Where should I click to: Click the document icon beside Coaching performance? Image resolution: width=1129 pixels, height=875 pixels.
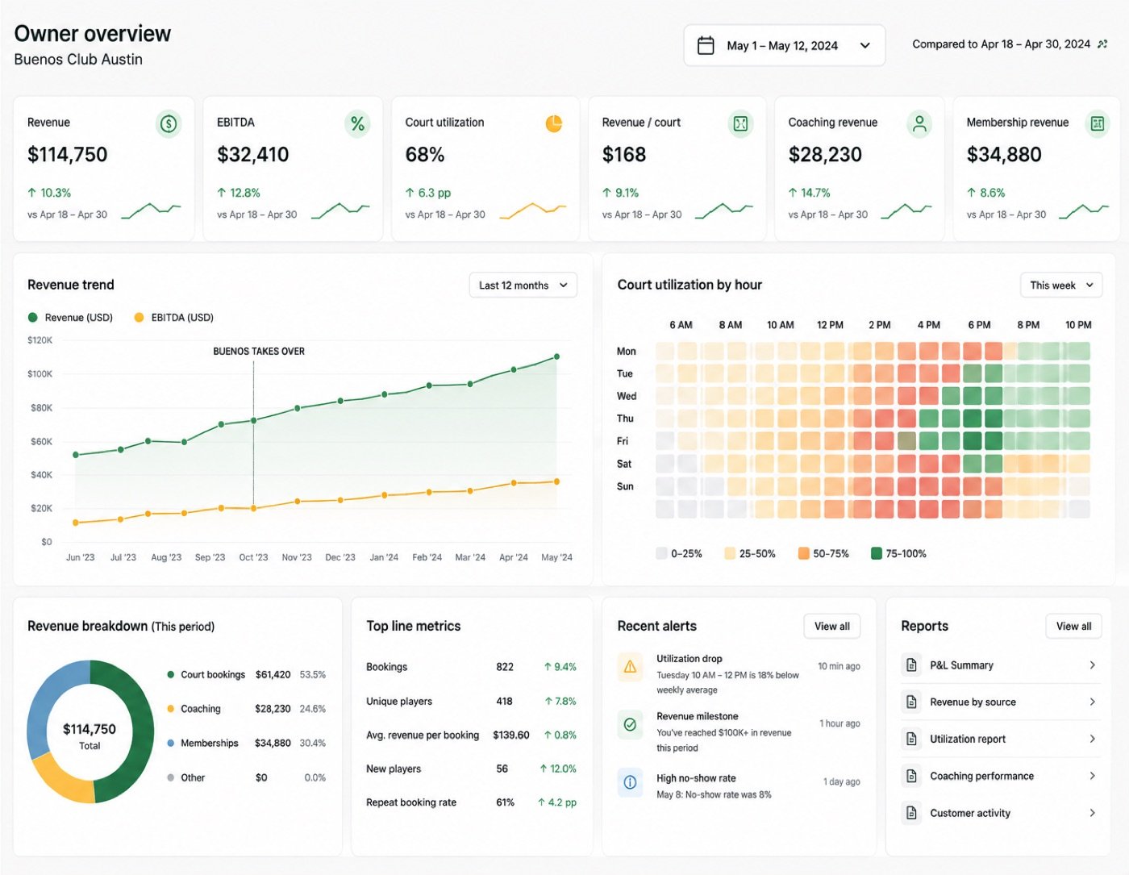click(911, 776)
